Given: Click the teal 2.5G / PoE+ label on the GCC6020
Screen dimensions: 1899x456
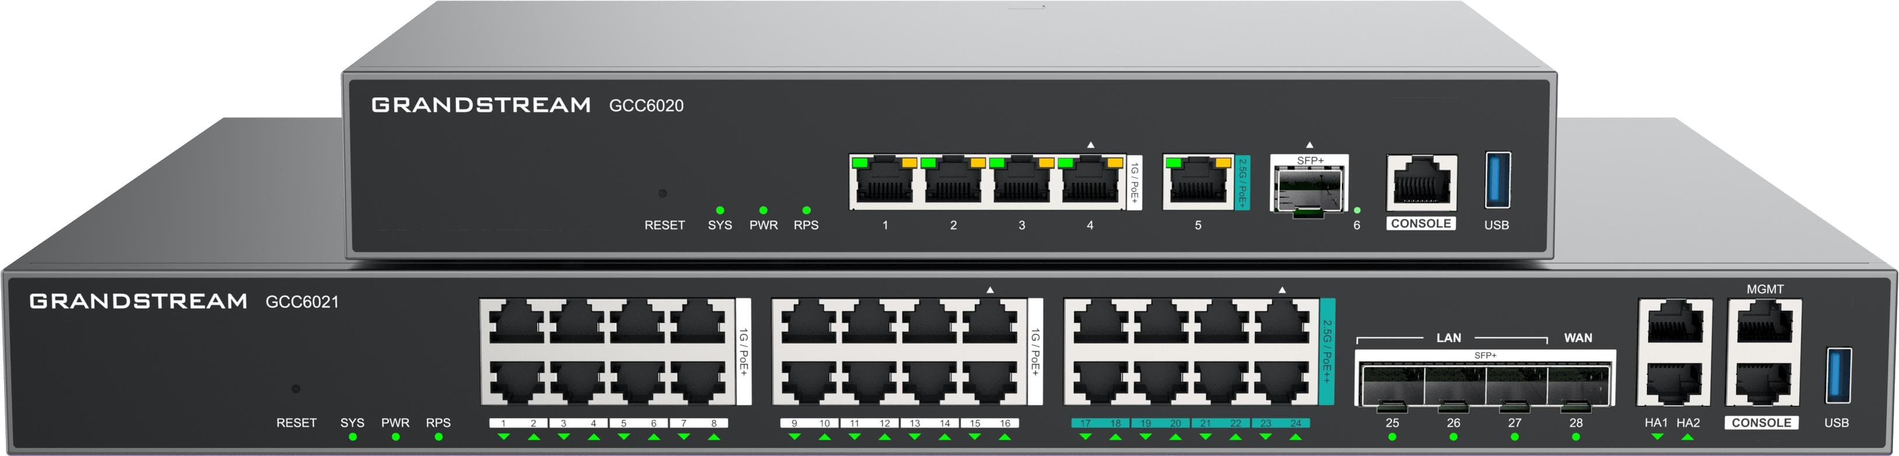Looking at the screenshot, I should (1242, 182).
